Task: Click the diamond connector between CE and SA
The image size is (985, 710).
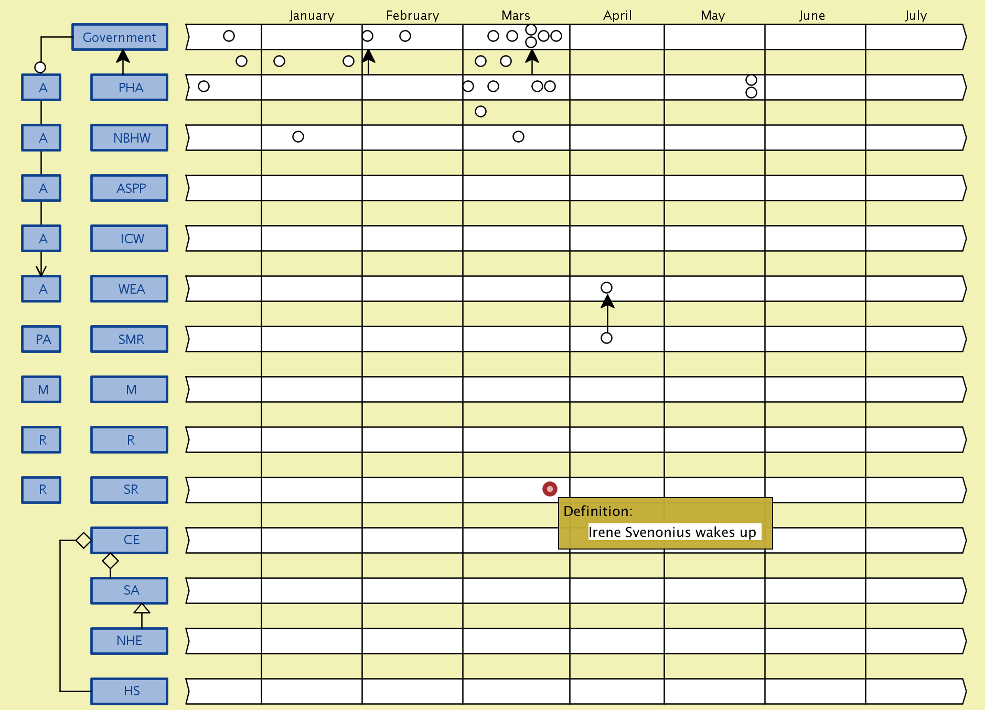Action: [110, 561]
